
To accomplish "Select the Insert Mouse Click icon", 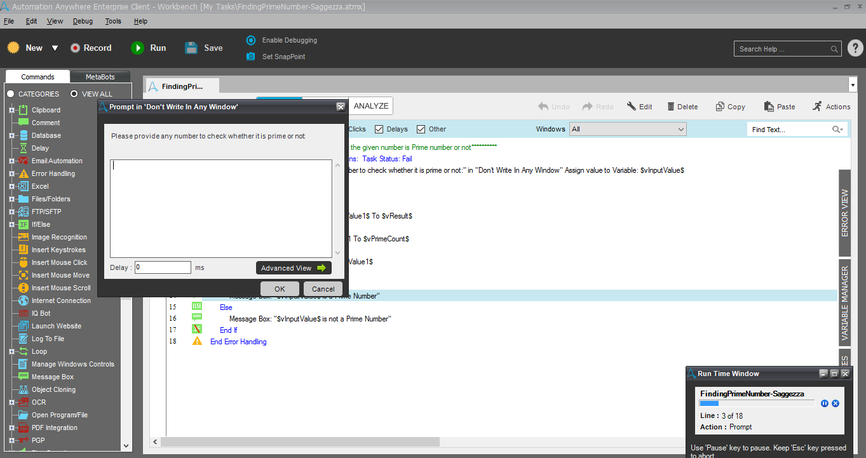I will tap(22, 262).
